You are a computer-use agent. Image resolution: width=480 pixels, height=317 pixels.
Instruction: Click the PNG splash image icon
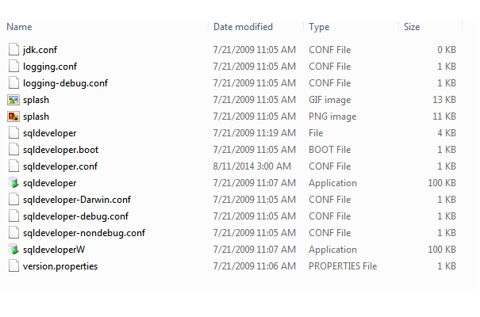(13, 116)
